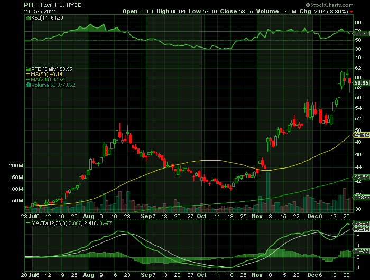Click the MACD(12,26,9) legend text

50,223
